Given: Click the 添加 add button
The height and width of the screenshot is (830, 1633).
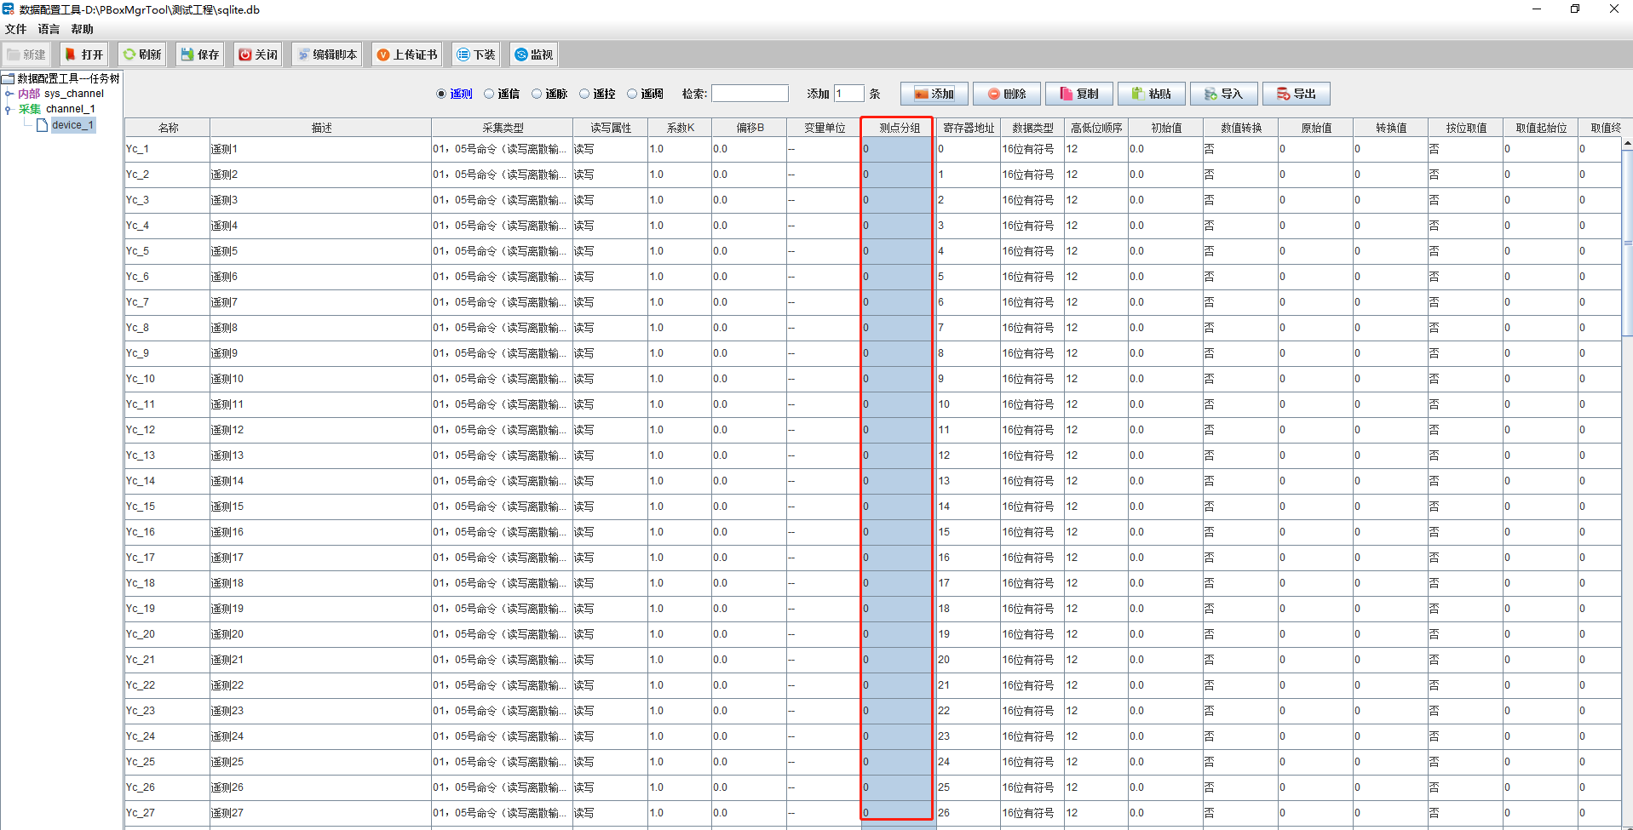Looking at the screenshot, I should (x=934, y=94).
